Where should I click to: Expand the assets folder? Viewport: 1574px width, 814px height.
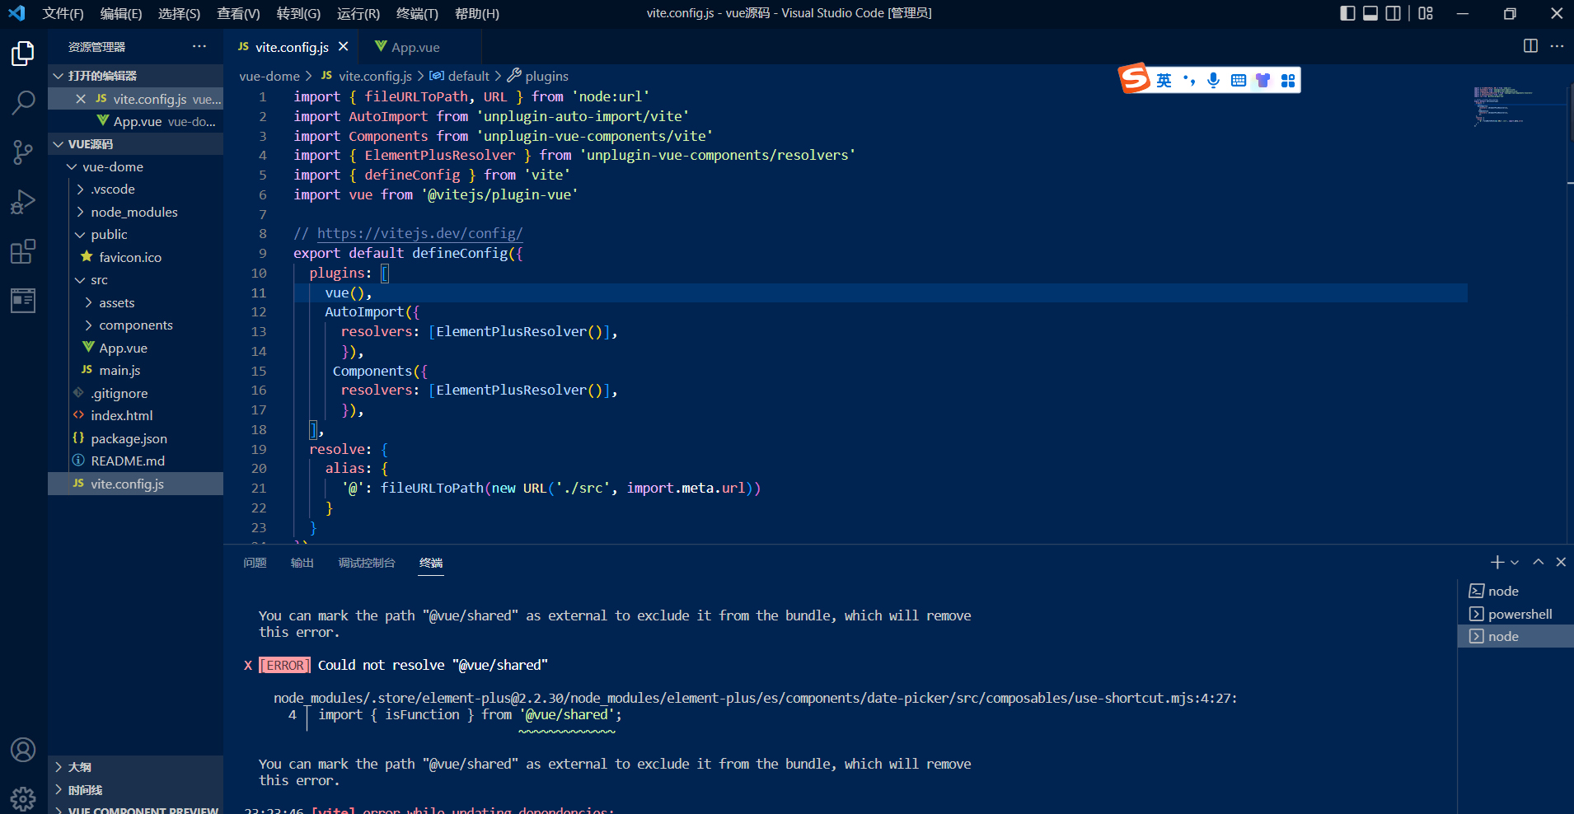point(135,302)
